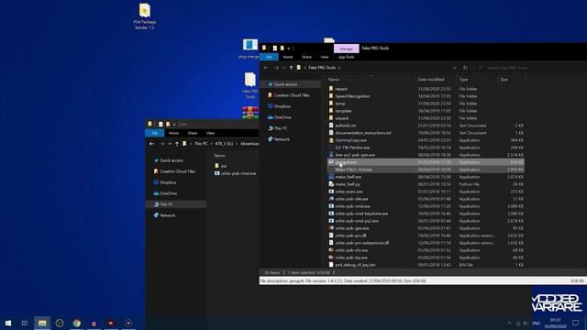
Task: Open File tab in Fake PKG Tools window
Action: 269,57
